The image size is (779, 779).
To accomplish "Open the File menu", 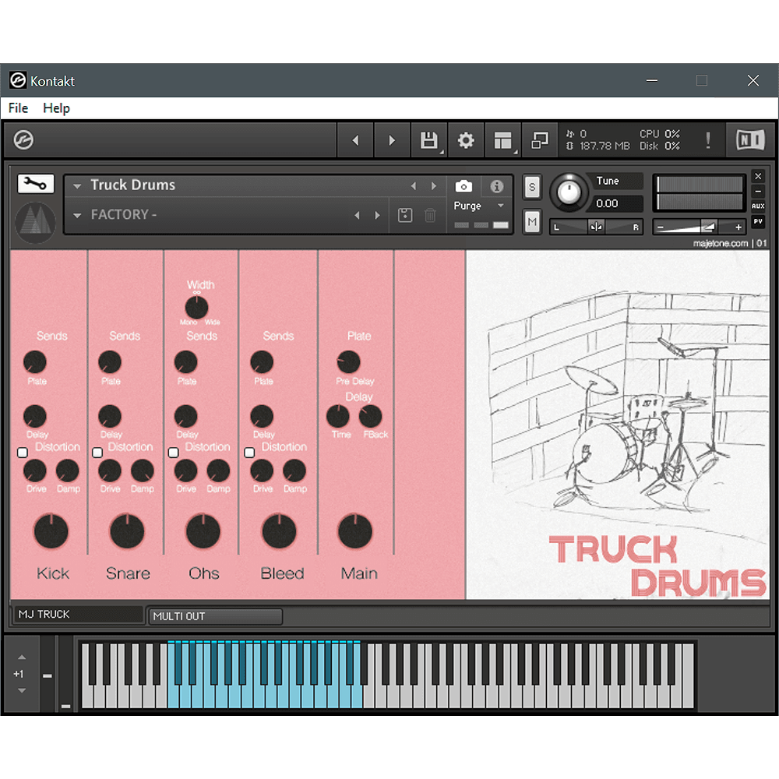I will point(18,108).
